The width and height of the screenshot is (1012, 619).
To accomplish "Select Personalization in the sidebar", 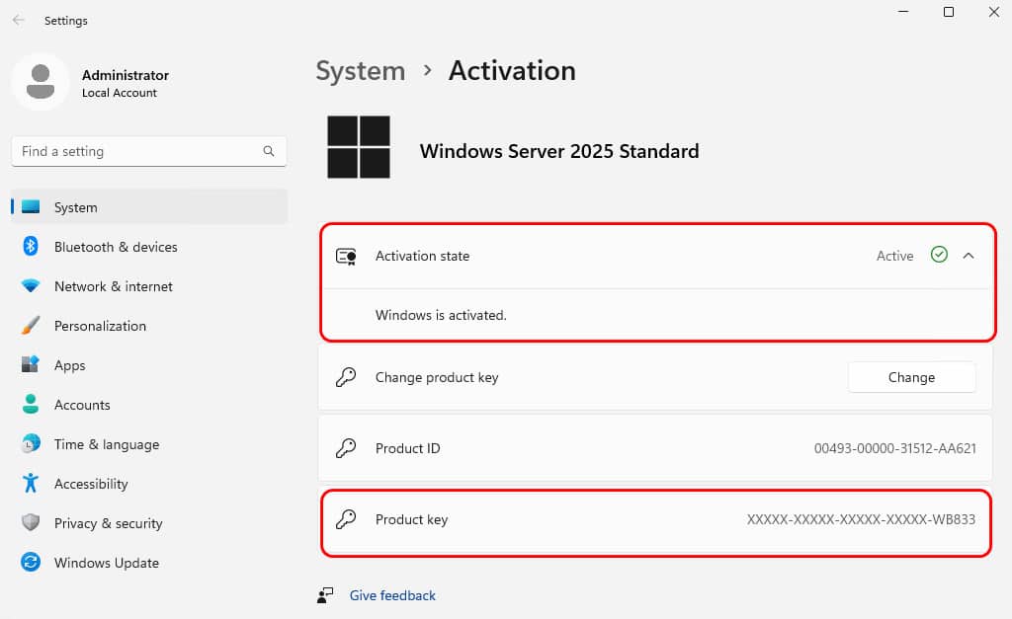I will point(149,325).
